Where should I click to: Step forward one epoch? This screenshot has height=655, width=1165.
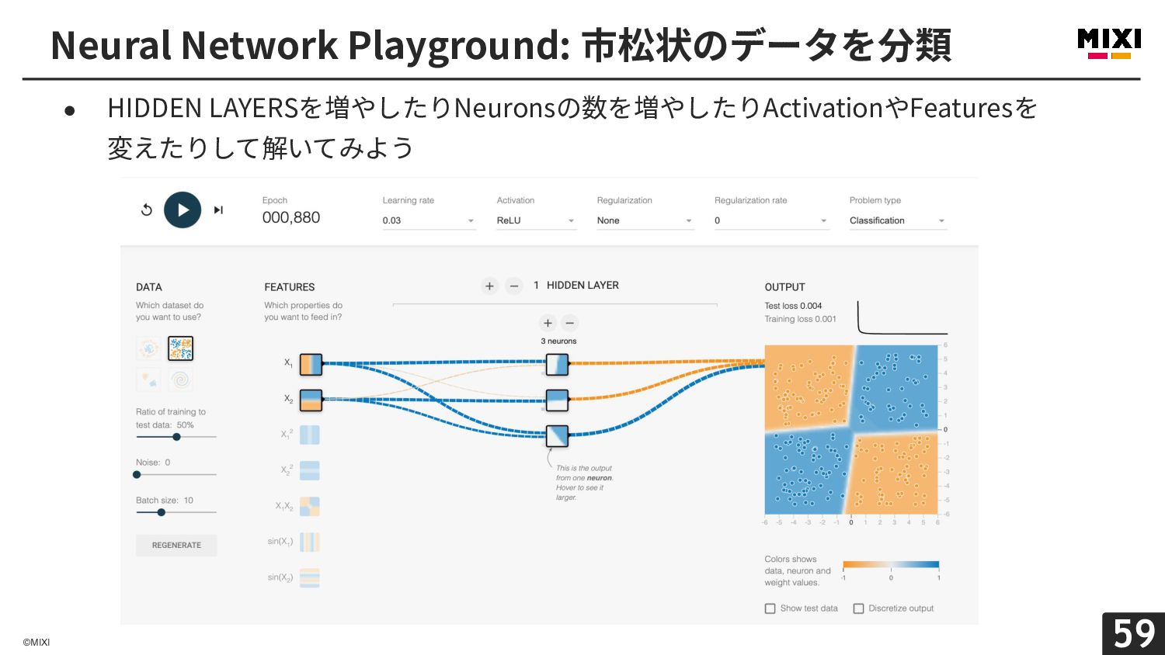(218, 210)
